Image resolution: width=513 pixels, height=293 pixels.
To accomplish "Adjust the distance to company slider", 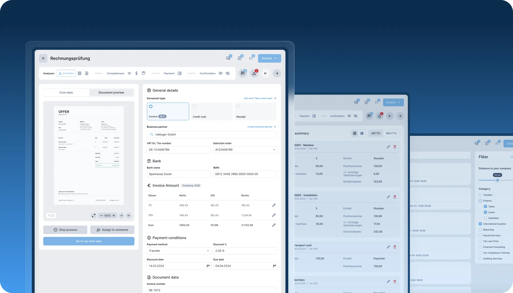I will (x=497, y=180).
